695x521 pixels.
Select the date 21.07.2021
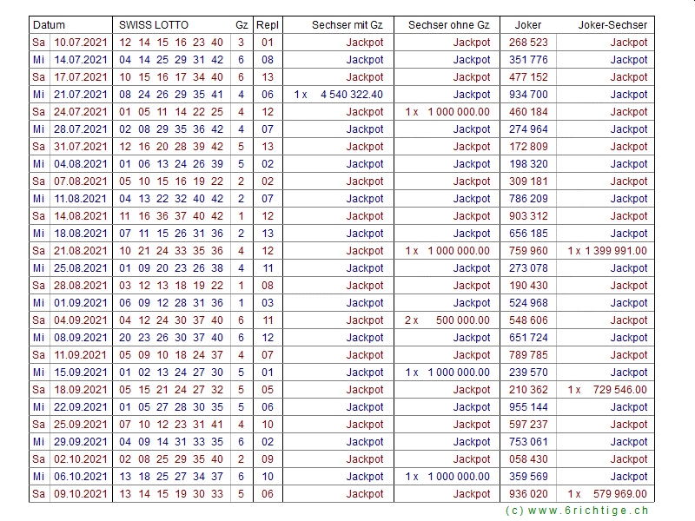tap(80, 95)
